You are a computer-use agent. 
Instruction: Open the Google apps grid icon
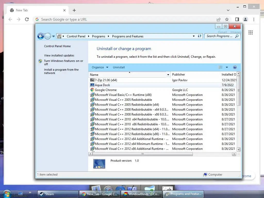click(251, 32)
